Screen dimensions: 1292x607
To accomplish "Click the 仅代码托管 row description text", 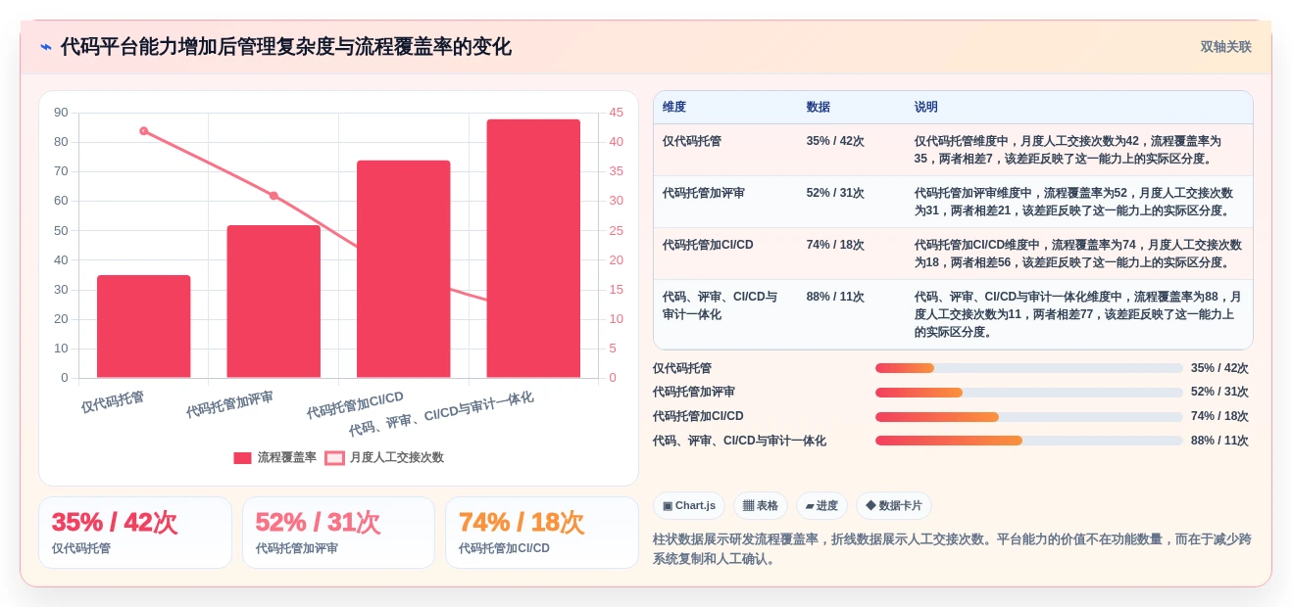I will click(1068, 150).
